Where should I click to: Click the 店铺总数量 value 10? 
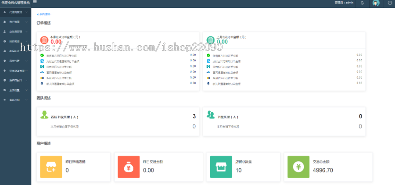239,171
